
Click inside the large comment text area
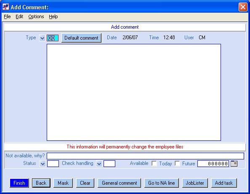[134, 92]
